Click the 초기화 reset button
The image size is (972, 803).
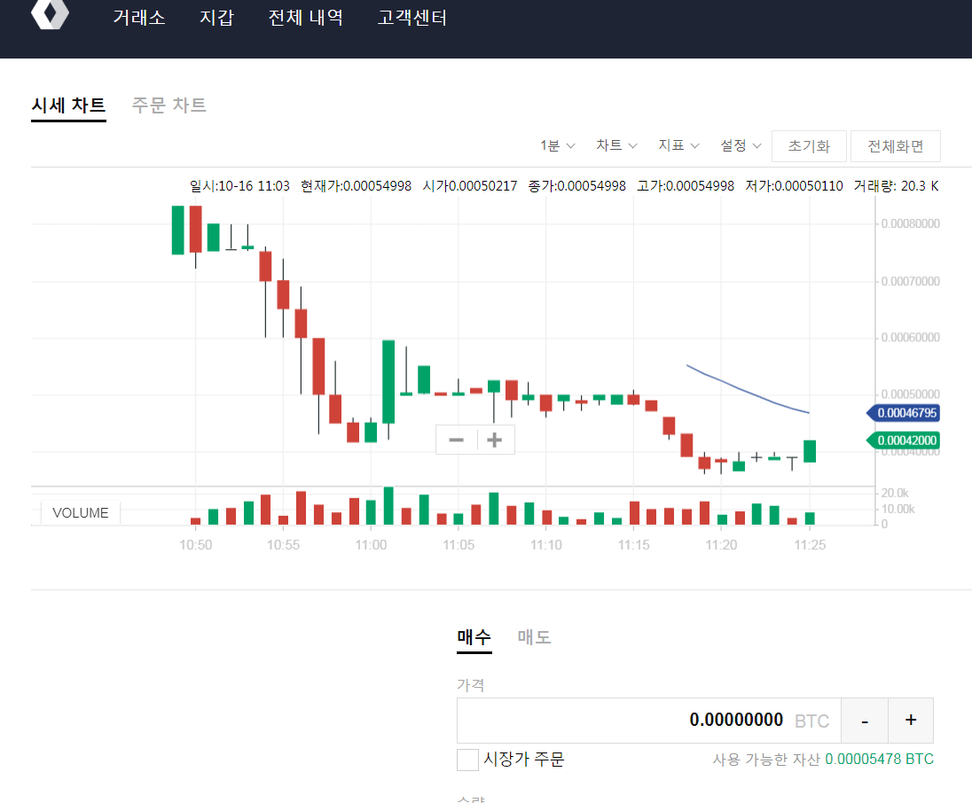pos(809,146)
